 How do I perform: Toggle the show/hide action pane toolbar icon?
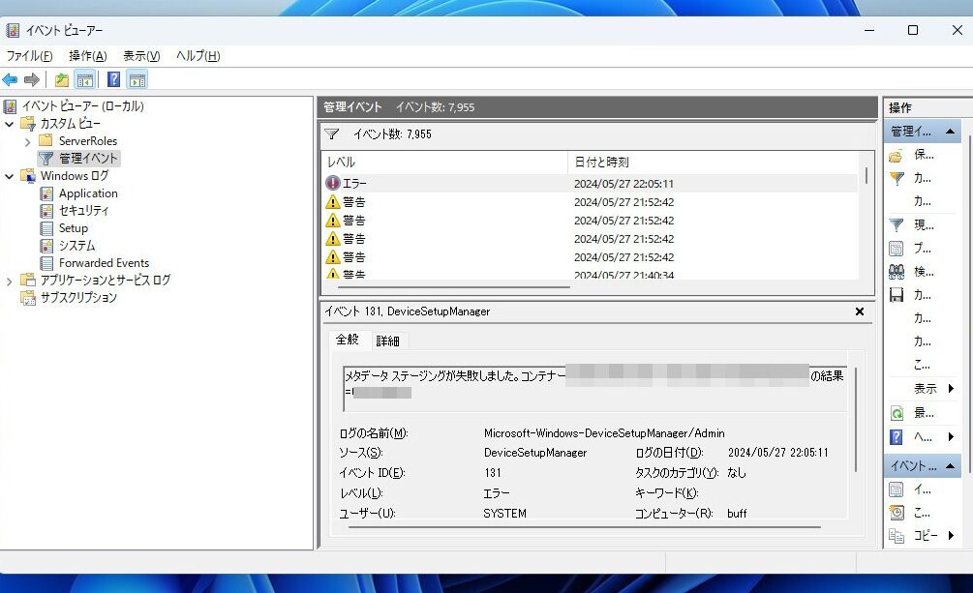coord(137,79)
